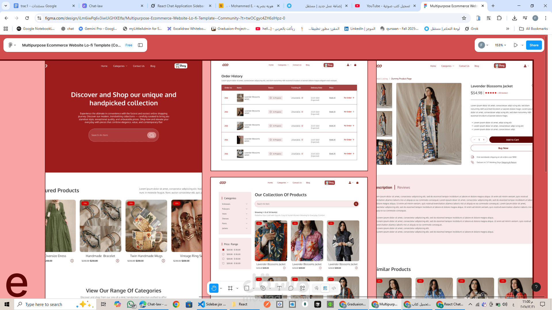Select the Hand tool in the bottom toolbar
Viewport: 552px width, 310px height.
coord(214,288)
